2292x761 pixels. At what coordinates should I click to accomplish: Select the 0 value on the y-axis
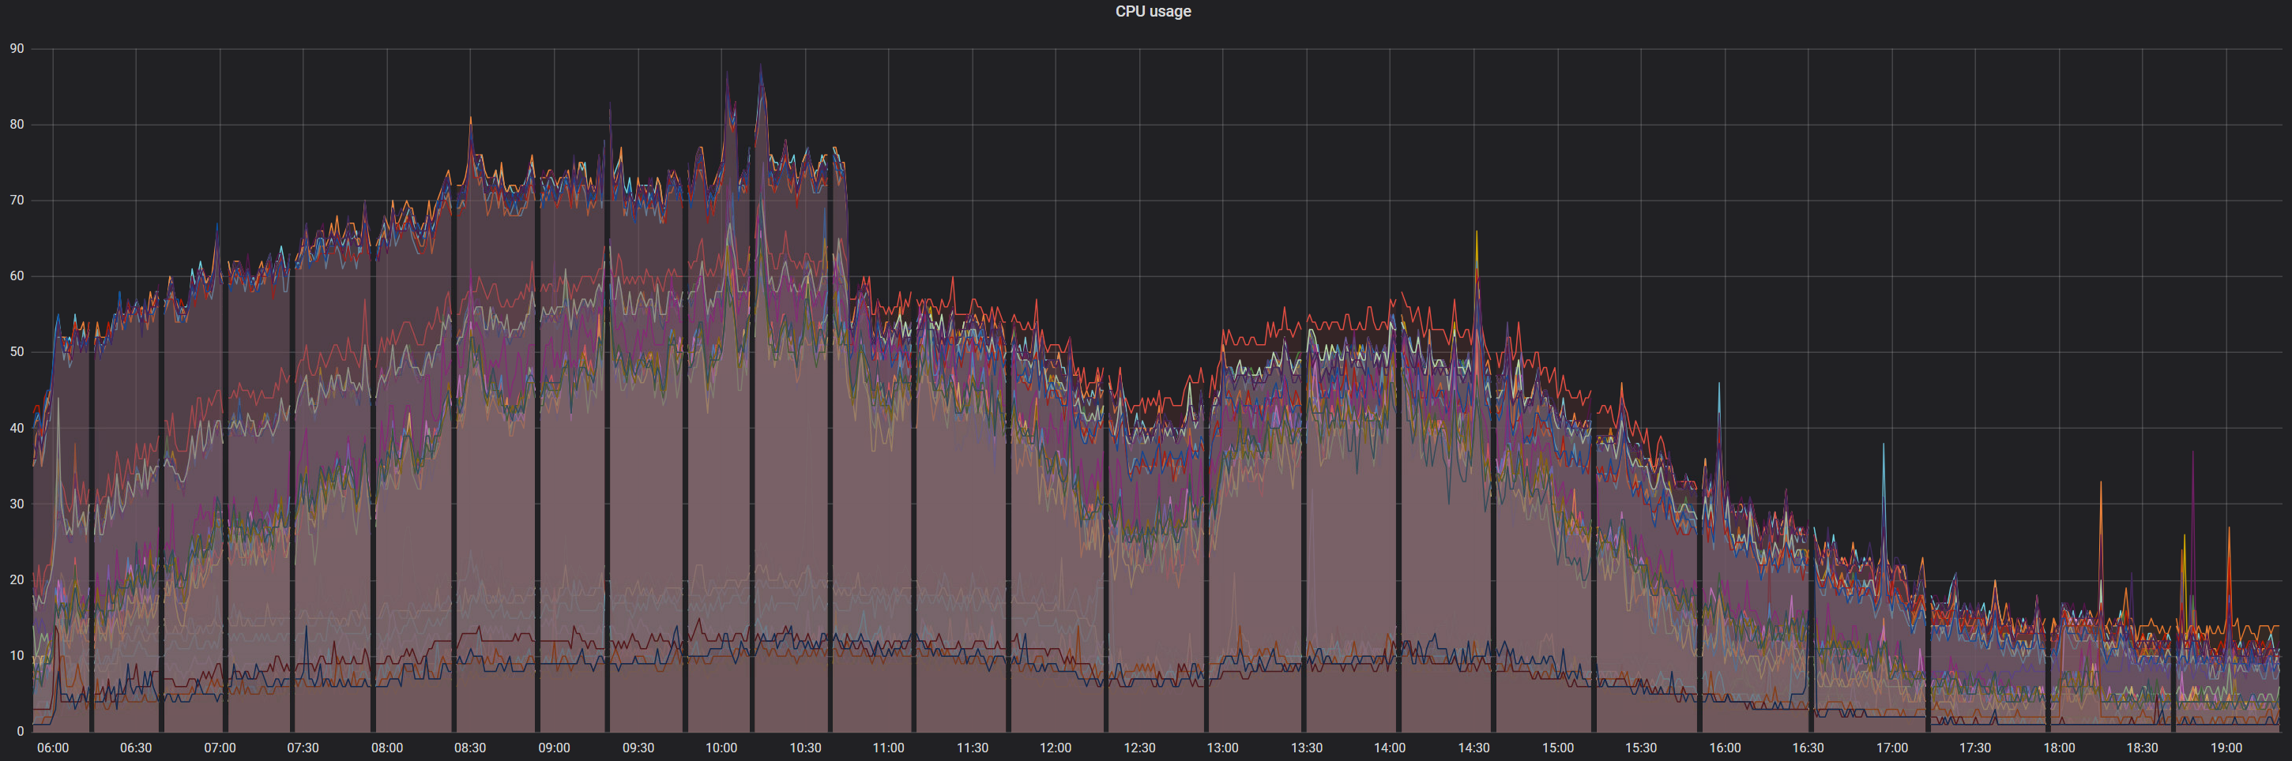(21, 732)
